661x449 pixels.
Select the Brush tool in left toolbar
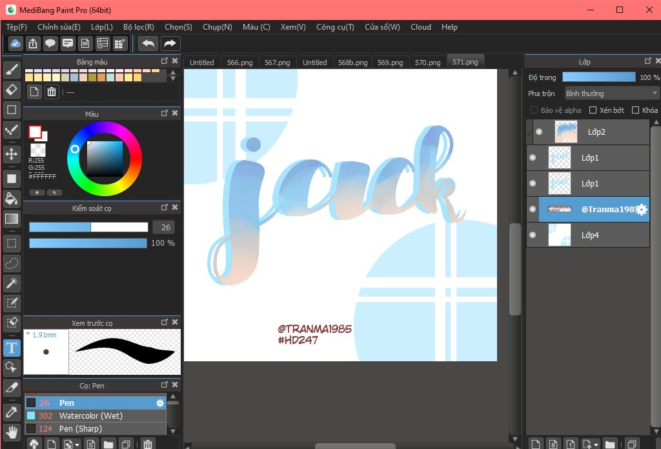click(x=12, y=70)
